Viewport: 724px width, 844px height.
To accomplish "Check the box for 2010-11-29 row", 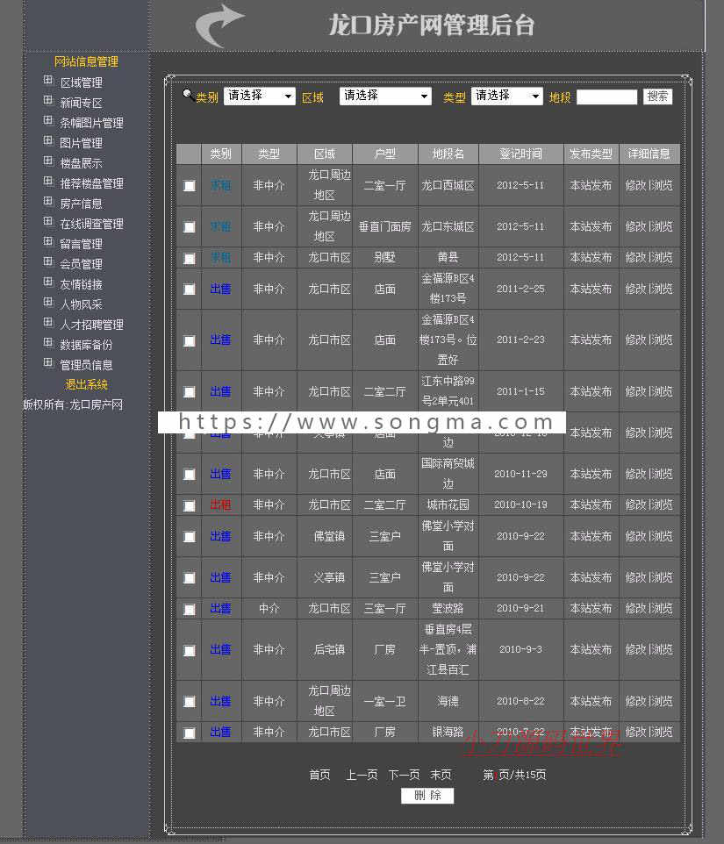I will tap(190, 475).
